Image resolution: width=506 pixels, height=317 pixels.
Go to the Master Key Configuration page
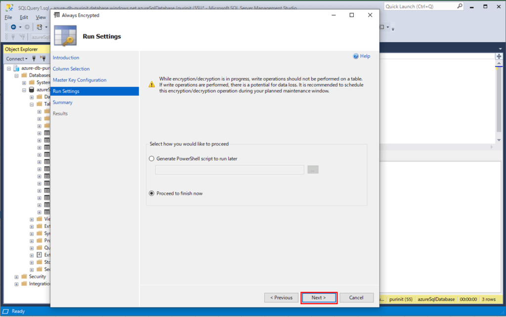click(x=80, y=80)
